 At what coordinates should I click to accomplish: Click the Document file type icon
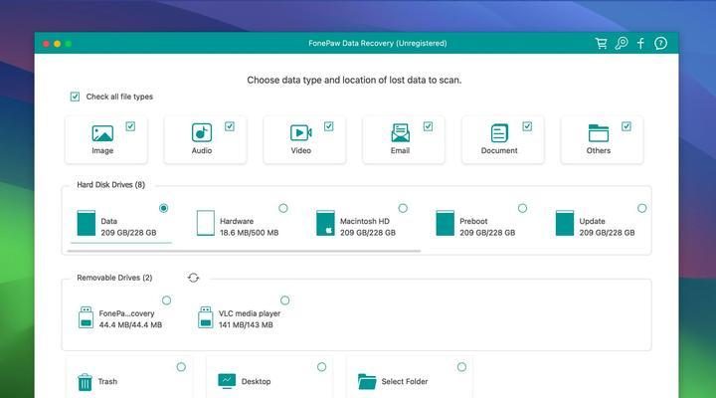pos(499,133)
